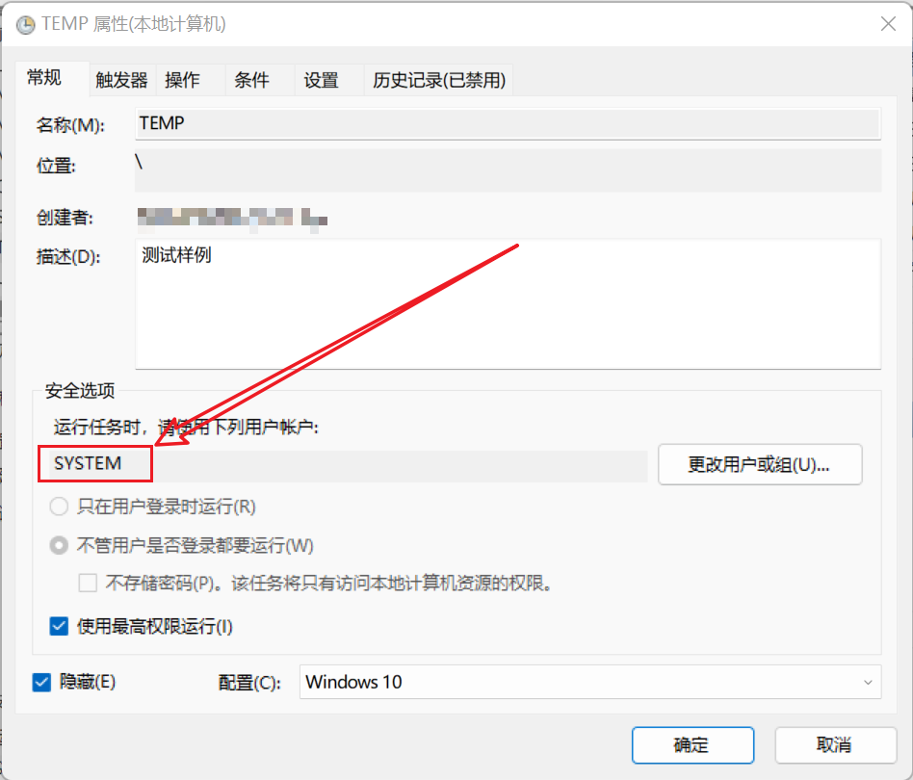
Task: Click the clock icon in the title bar
Action: (26, 25)
